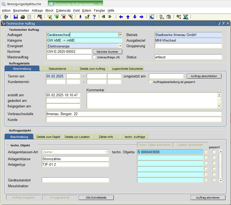Check 'Auftragsbearbeitung ist gesperrt' checkbox
Viewport: 231px width, 205px height.
(150, 82)
